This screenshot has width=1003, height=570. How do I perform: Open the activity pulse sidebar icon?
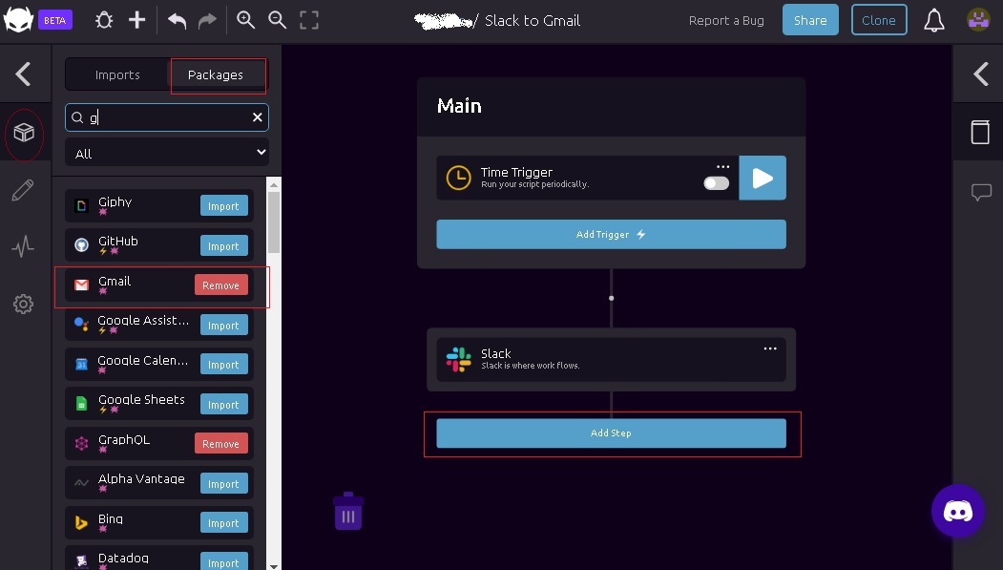23,246
